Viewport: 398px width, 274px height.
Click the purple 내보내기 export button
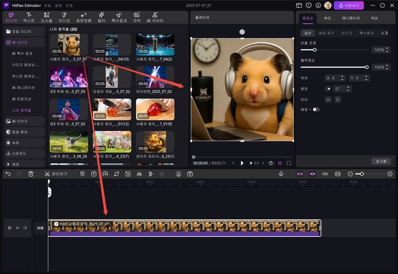(x=349, y=5)
